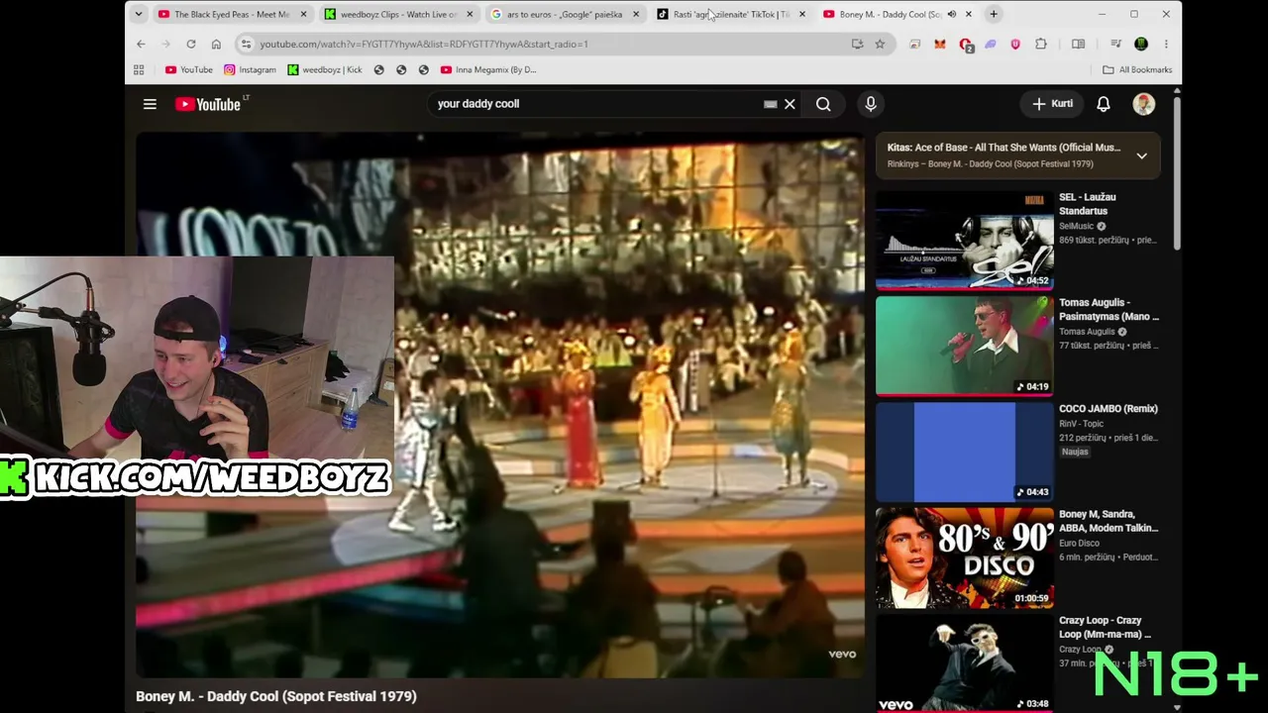This screenshot has height=713, width=1268.
Task: Click the Boney M. video player
Action: [500, 406]
